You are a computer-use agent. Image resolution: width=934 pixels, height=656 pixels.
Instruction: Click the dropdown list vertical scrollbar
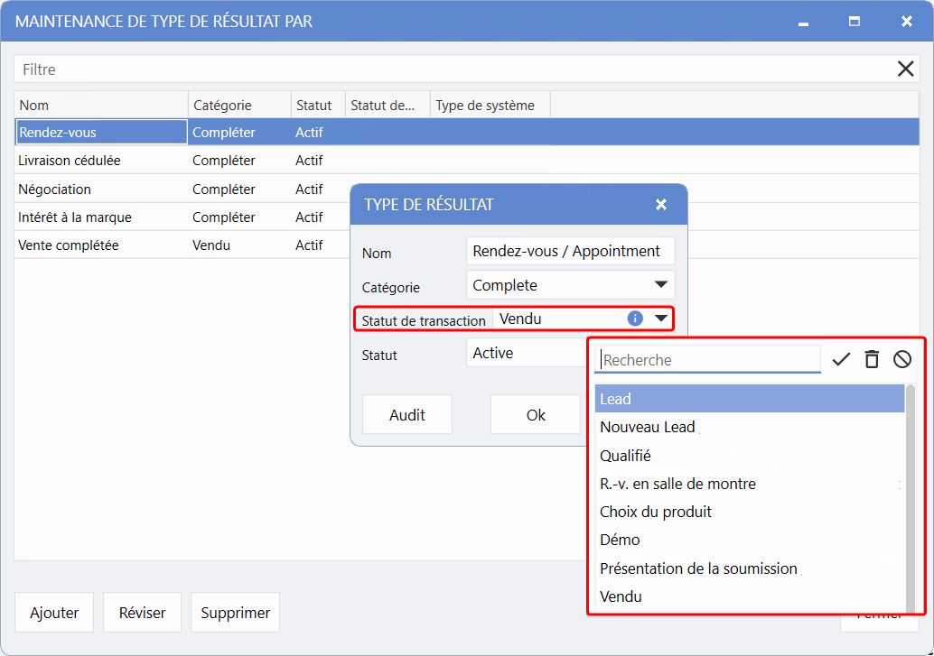[x=911, y=496]
